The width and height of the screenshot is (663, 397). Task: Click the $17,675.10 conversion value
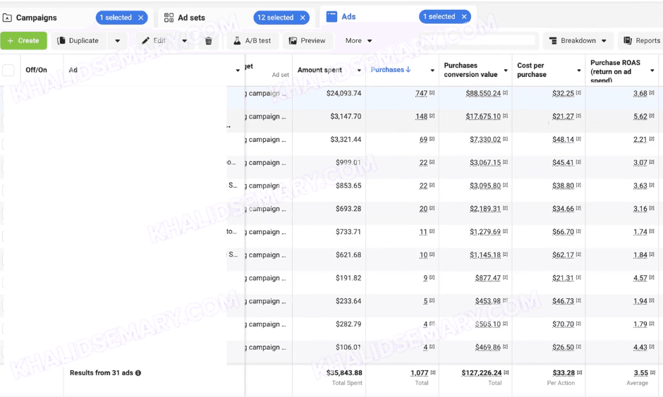483,116
